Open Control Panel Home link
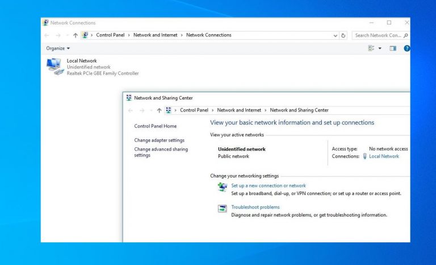This screenshot has width=436, height=265. (x=155, y=126)
